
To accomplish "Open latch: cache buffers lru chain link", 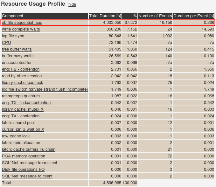I will click(x=29, y=149).
